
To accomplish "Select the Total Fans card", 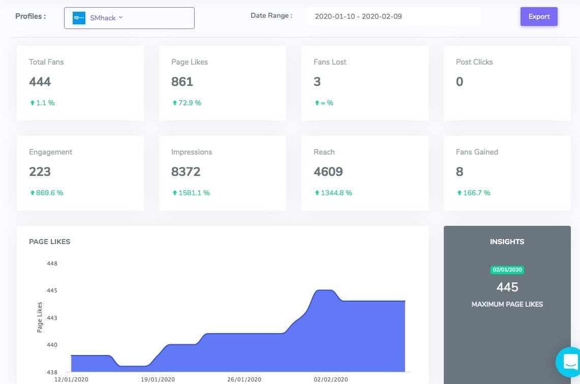I will click(80, 83).
